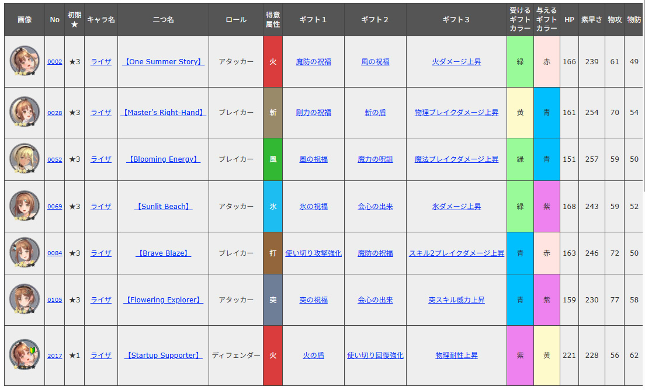Click ライザ name link in row 2017
Screen dimensions: 645x390
pyautogui.click(x=101, y=356)
